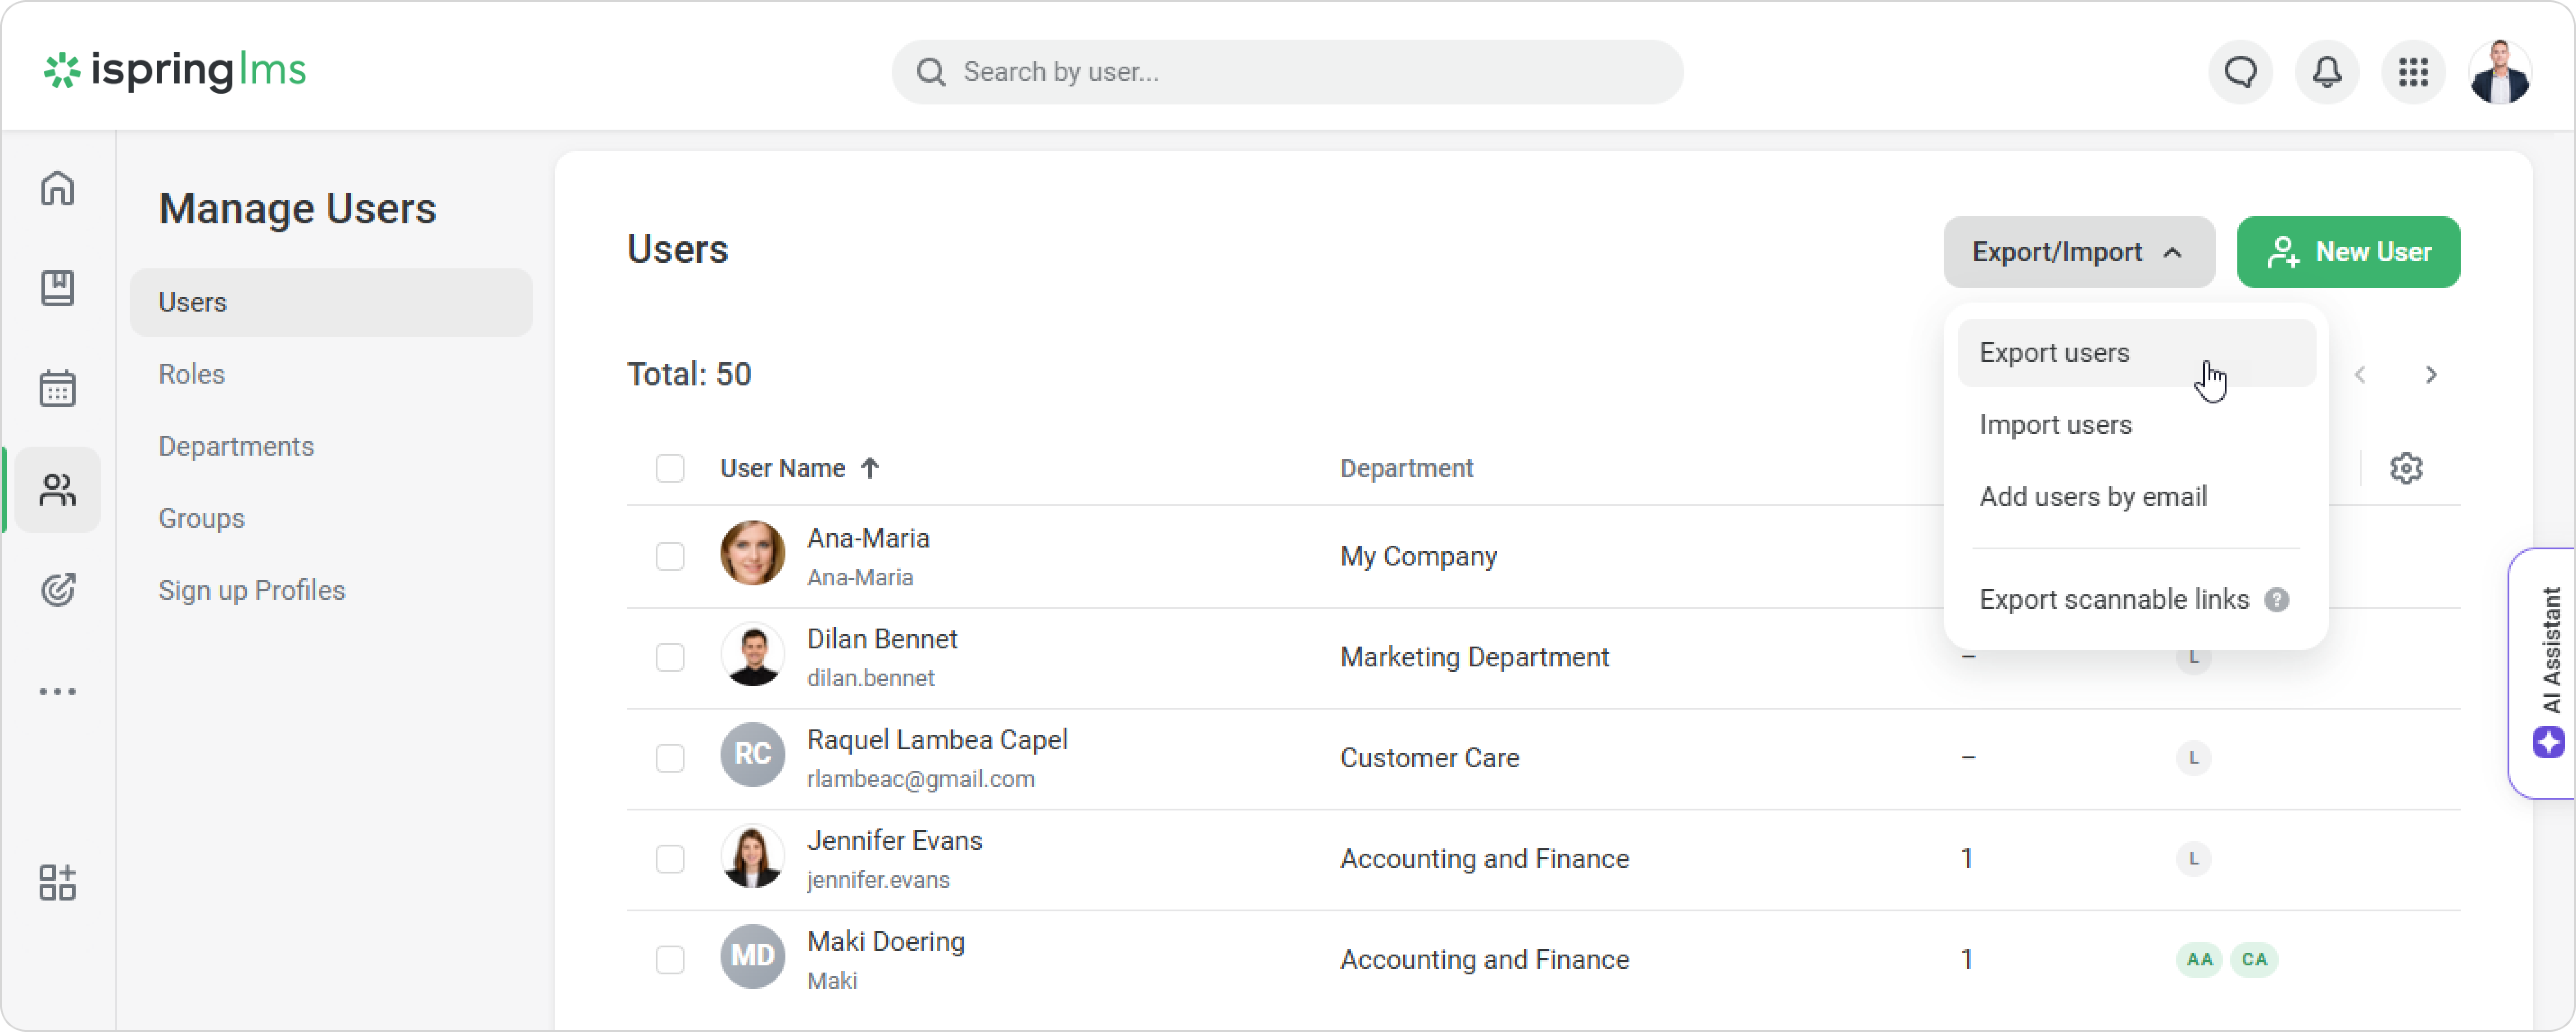Viewport: 2576px width, 1032px height.
Task: Open the apps grid icon
Action: 2413,72
